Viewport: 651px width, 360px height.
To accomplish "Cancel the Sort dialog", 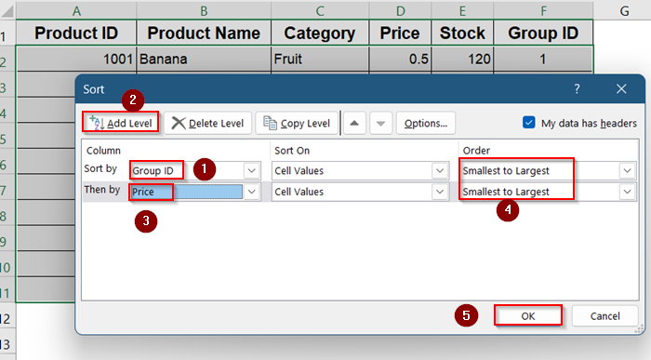I will coord(604,316).
